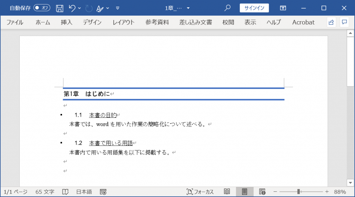Open the document title dropdown arrow
This screenshot has width=355, height=197.
(x=188, y=8)
